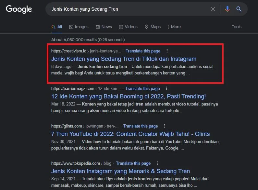The width and height of the screenshot is (258, 190).
Task: Click the '8 days ago' result snippet
Action: 132,70
